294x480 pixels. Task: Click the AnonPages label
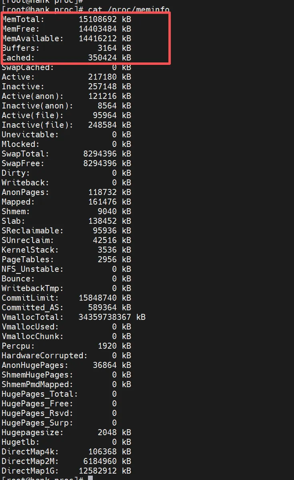(26, 192)
